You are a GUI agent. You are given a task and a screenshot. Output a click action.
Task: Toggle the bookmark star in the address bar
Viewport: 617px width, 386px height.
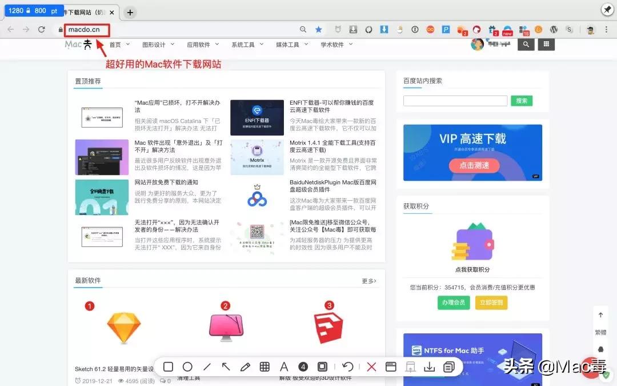coord(318,29)
